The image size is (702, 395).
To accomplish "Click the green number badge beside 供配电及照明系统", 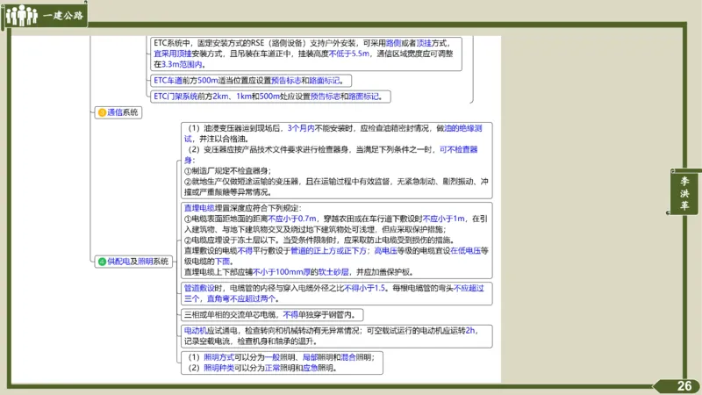I will tap(102, 262).
